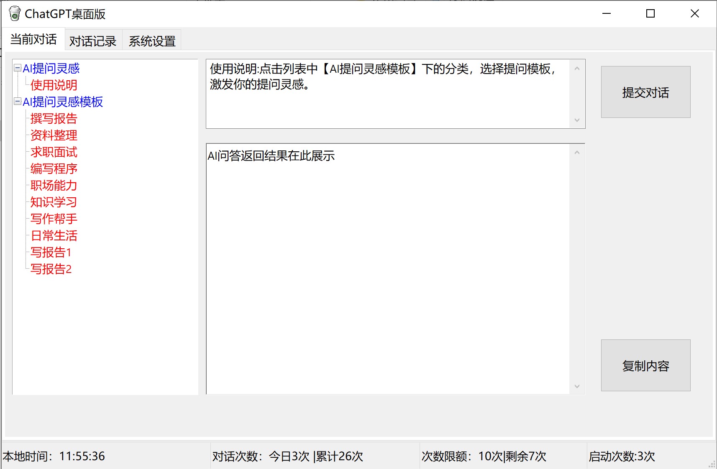
Task: Choose the 求职面试 template
Action: [54, 152]
